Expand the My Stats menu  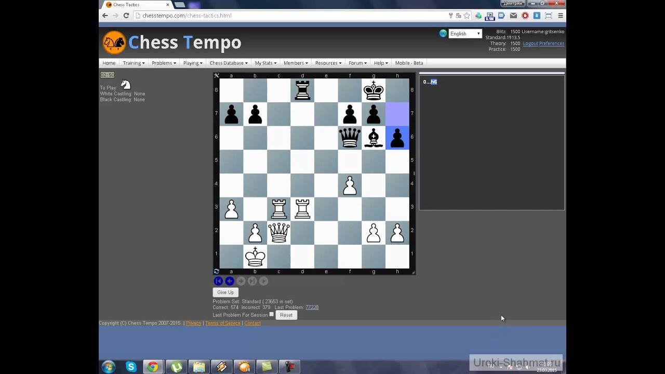(265, 63)
